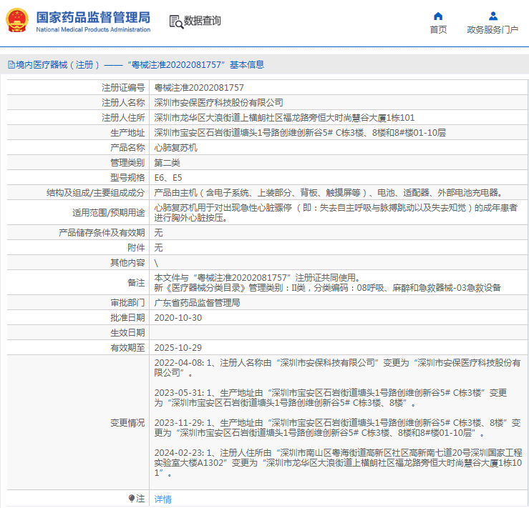This screenshot has width=529, height=508.
Task: Click the 国家药品监督管理局 site title
Action: [93, 16]
